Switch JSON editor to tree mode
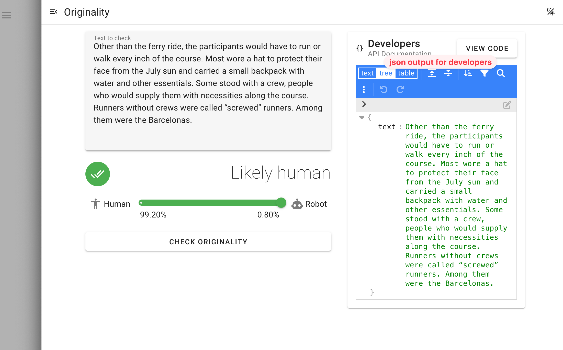 click(386, 73)
